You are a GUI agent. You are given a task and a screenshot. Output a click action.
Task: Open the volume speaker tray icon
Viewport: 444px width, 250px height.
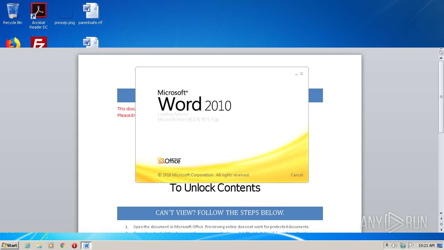pos(394,245)
